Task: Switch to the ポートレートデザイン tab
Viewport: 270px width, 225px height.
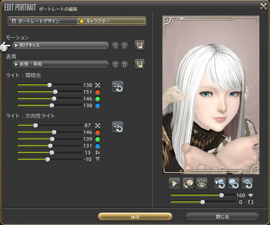Action: 43,21
